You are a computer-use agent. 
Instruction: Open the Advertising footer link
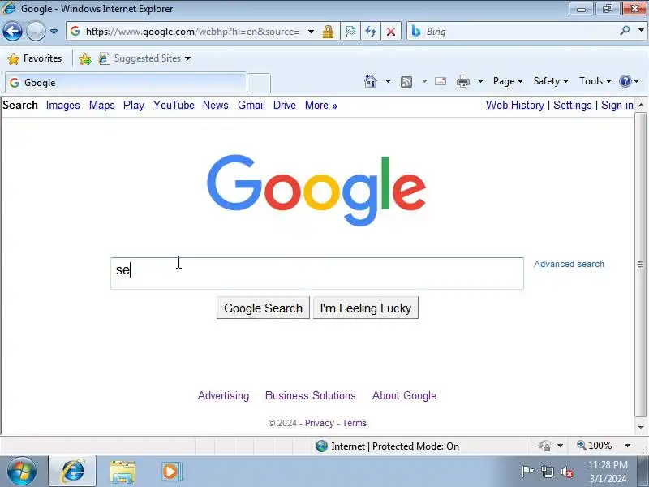224,395
